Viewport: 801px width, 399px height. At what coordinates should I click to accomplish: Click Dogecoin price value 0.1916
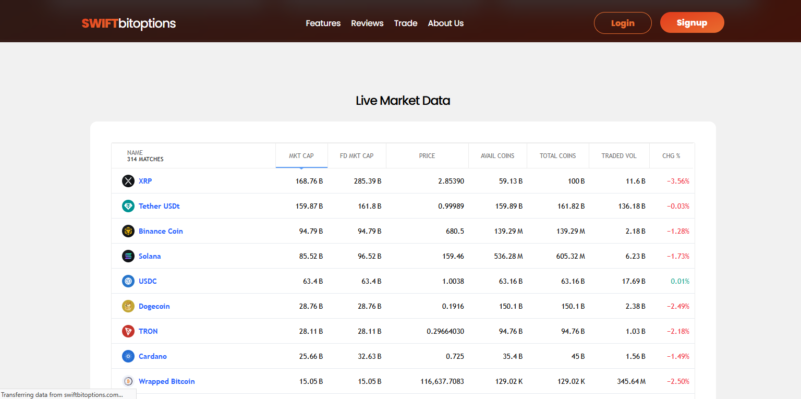point(453,306)
